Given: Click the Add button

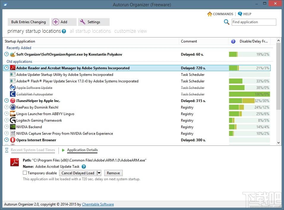Looking at the screenshot, I should tap(64, 22).
